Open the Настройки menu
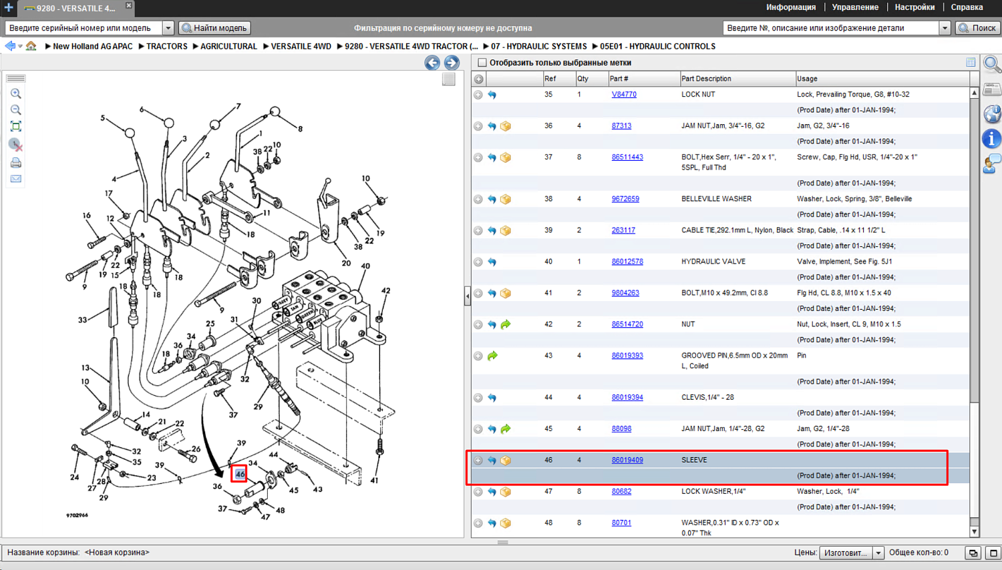Screen dimensions: 1002x570 click(x=914, y=7)
